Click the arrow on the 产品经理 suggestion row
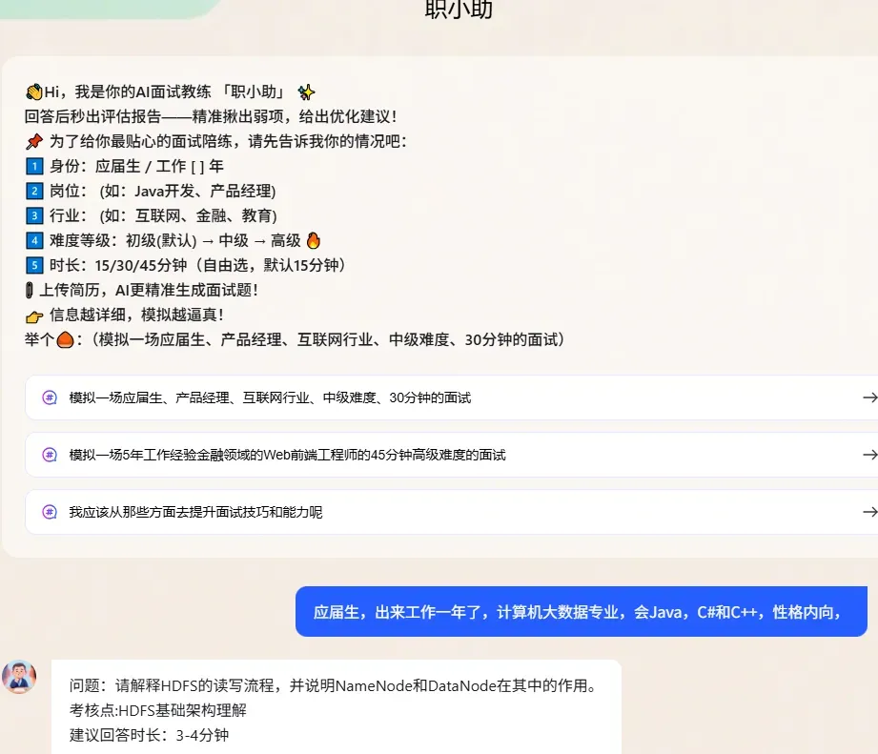The height and width of the screenshot is (754, 878). click(x=869, y=397)
